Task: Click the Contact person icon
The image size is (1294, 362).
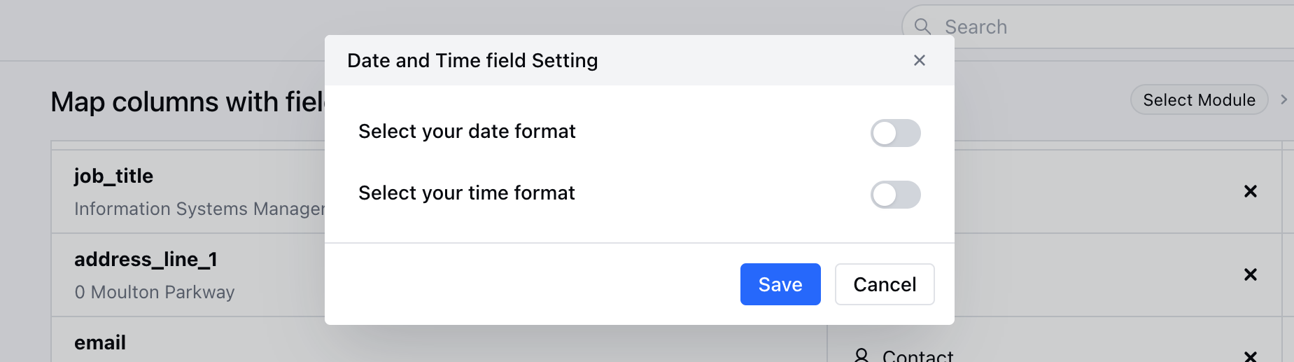Action: point(862,356)
